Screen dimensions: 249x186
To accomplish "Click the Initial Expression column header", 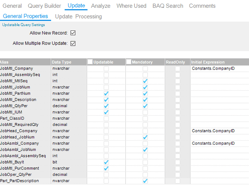I will point(208,62).
